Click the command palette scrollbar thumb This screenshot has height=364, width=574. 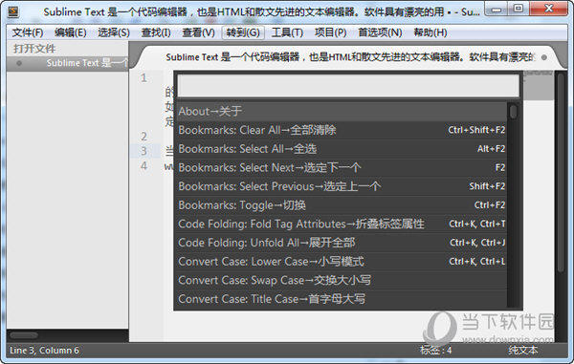coord(513,112)
